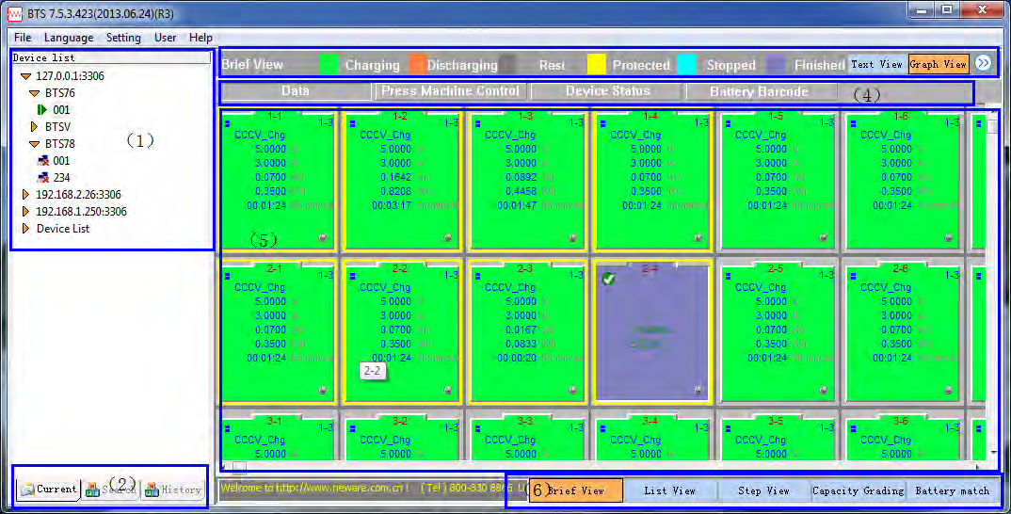The height and width of the screenshot is (514, 1011).
Task: Expand the BTSV device node
Action: tap(35, 127)
